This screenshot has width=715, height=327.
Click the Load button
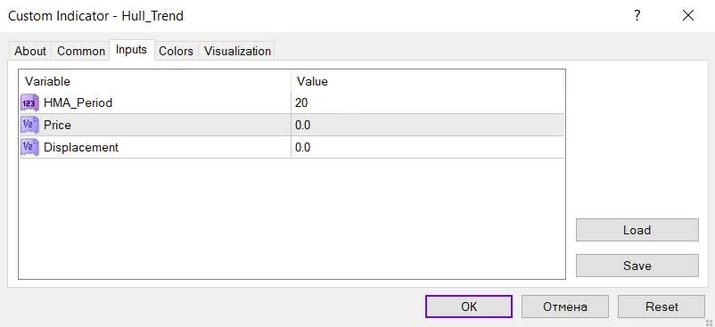click(x=637, y=230)
